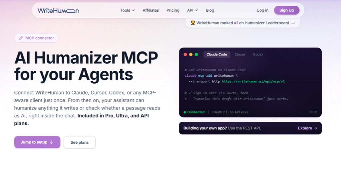Click the down arrow in Jump to setup

click(x=52, y=142)
